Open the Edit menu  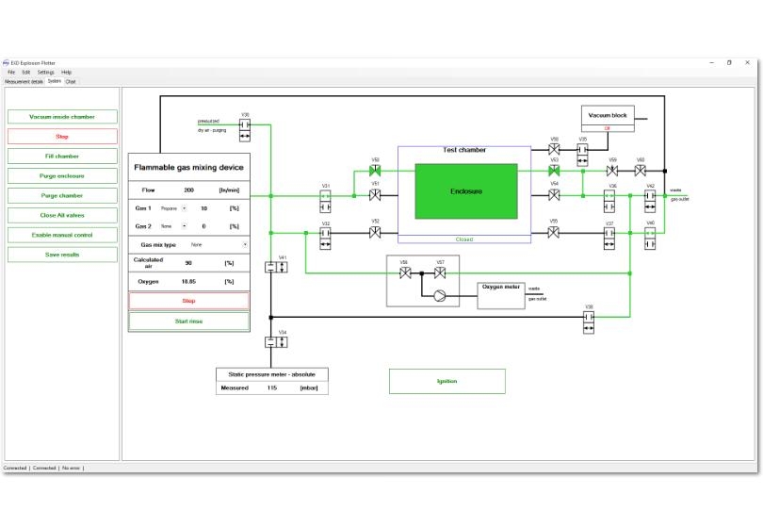[26, 72]
